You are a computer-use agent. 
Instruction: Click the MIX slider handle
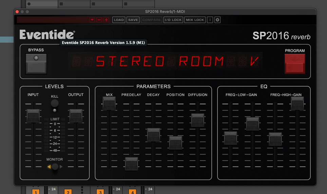point(109,103)
